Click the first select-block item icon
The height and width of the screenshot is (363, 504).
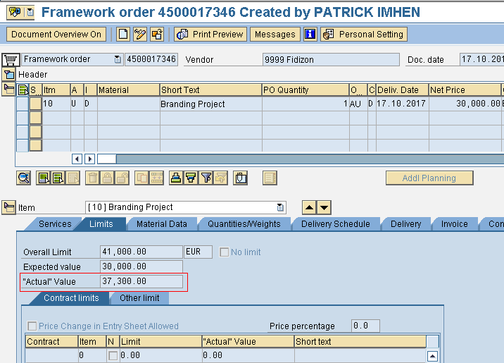[44, 178]
